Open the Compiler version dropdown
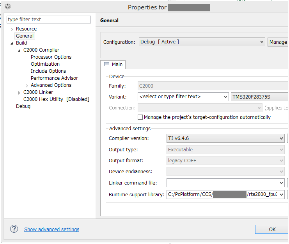 (x=225, y=138)
